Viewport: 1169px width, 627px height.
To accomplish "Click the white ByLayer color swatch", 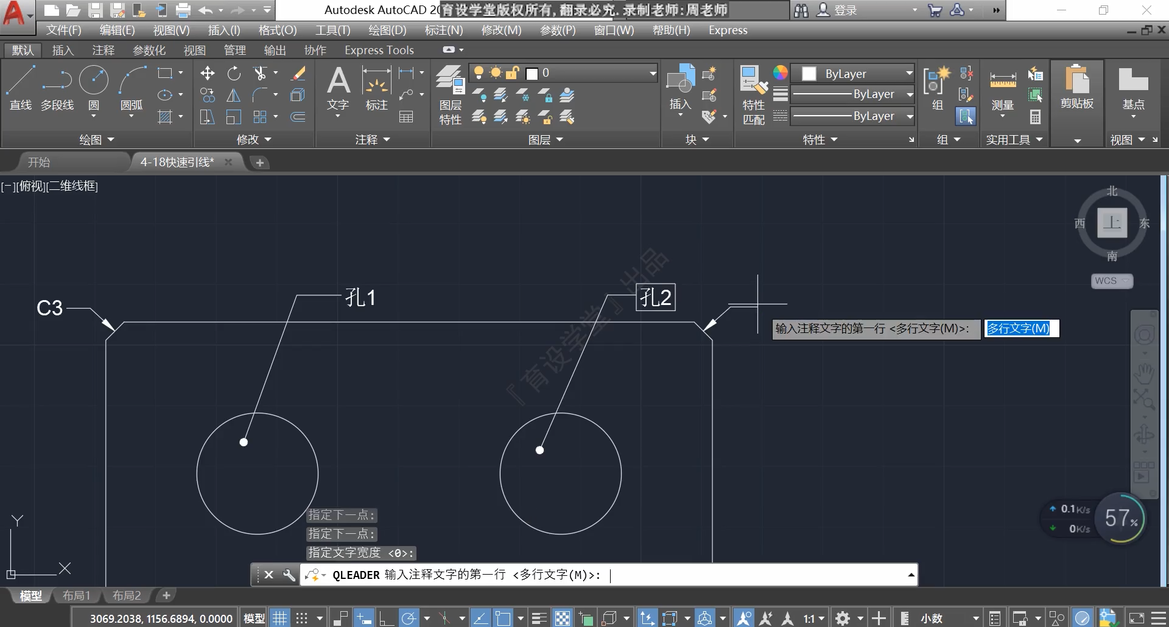I will click(x=809, y=74).
